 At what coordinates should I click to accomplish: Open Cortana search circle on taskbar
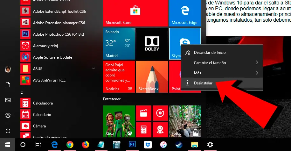(23, 145)
